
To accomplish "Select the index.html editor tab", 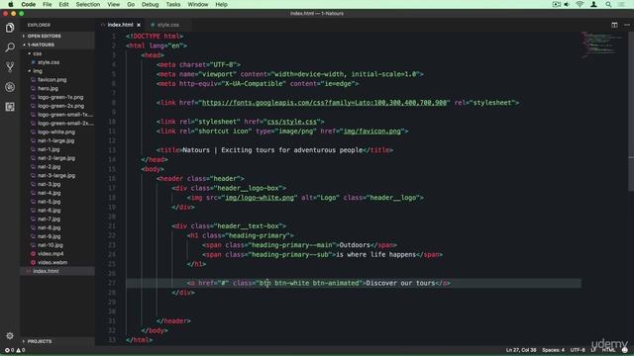I will (x=120, y=25).
